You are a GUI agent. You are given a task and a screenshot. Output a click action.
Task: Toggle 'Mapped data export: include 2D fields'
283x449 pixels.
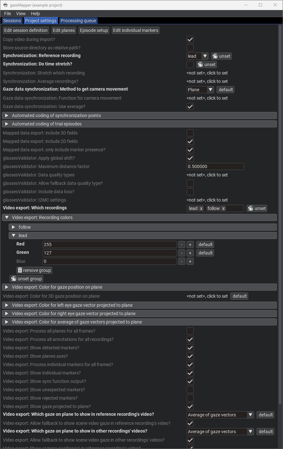[x=190, y=141]
